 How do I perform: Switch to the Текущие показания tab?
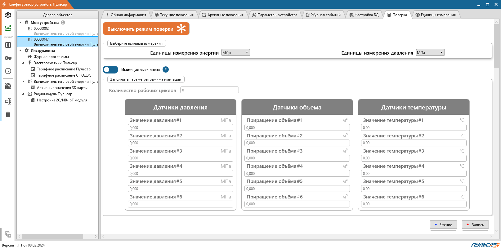(x=174, y=15)
